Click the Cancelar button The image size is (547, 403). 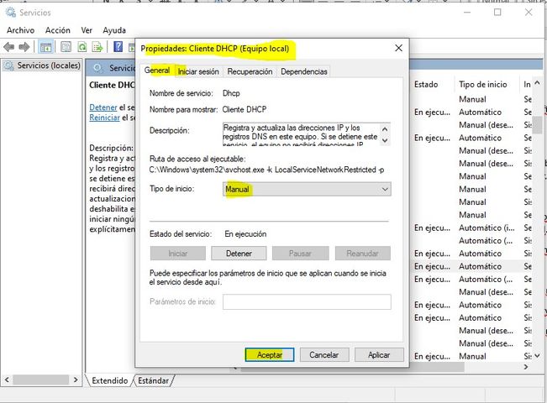(324, 355)
